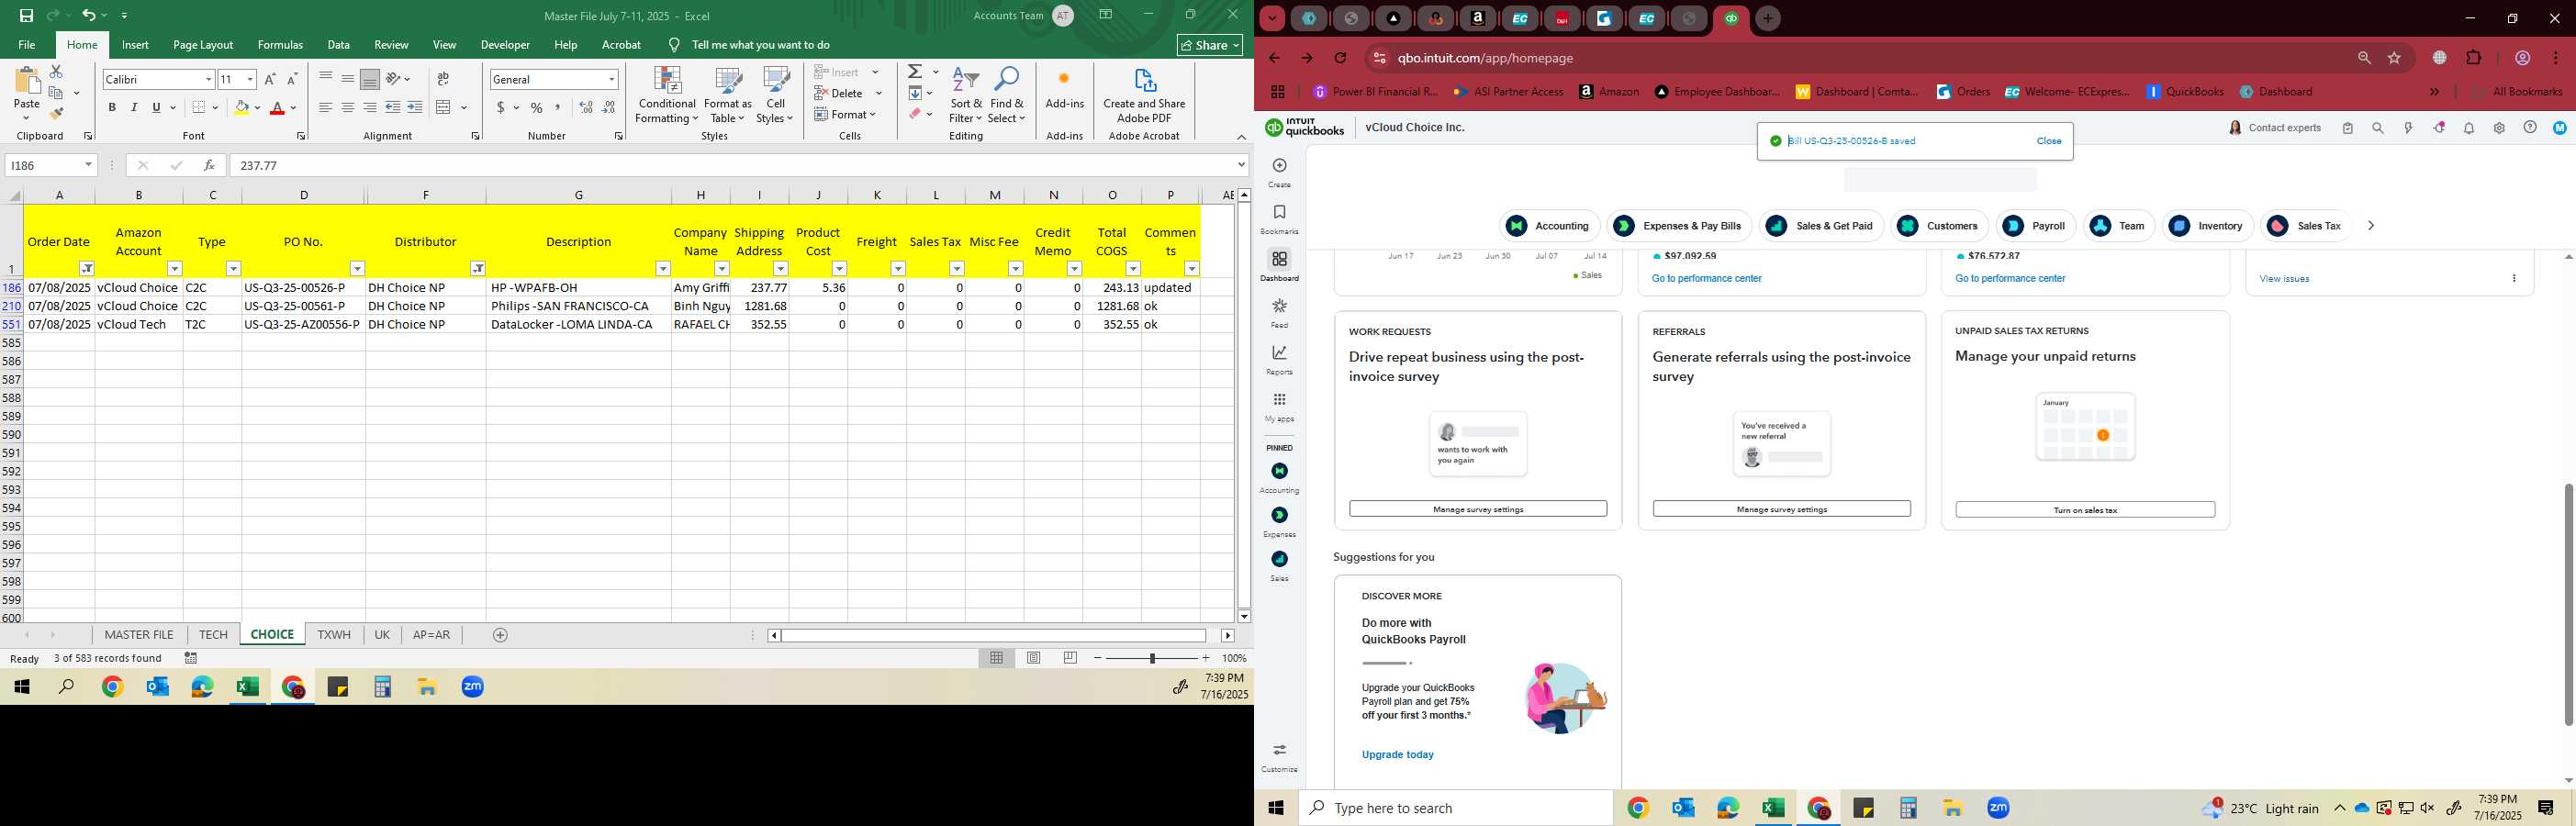Add a new sheet in Excel

pos(501,635)
